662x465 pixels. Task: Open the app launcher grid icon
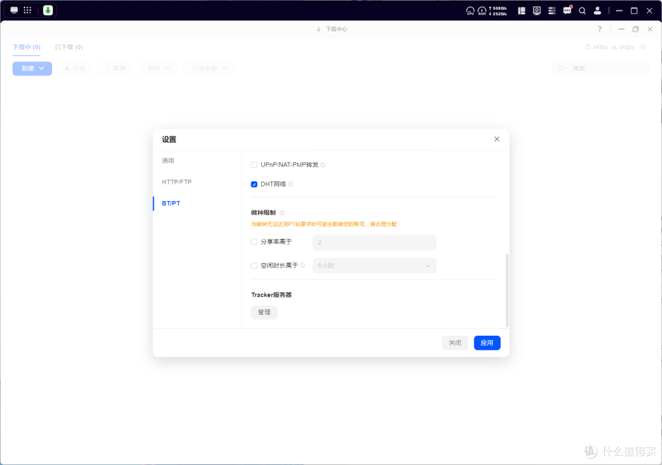pos(28,10)
